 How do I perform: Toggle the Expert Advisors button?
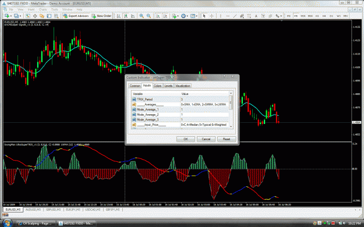tap(76, 16)
